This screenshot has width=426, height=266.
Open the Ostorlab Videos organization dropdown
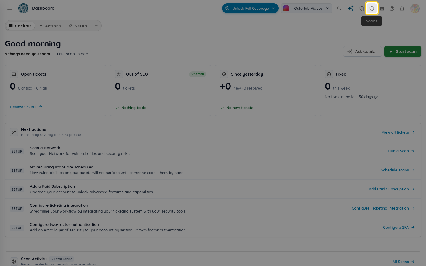306,8
